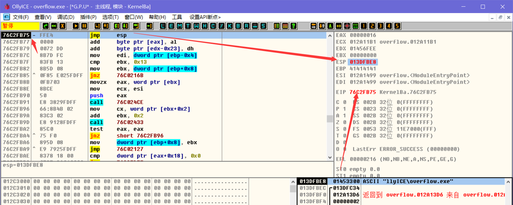Restore the inner MDI CPU window
The image size is (513, 205).
click(500, 17)
